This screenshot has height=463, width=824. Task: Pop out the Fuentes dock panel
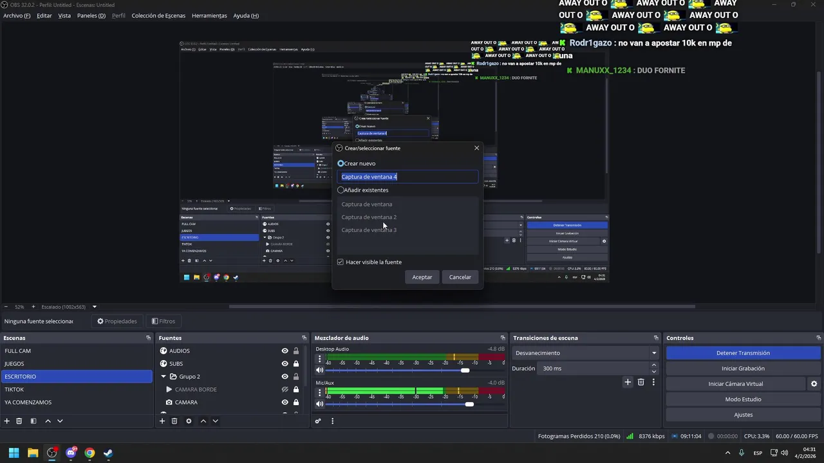point(304,338)
